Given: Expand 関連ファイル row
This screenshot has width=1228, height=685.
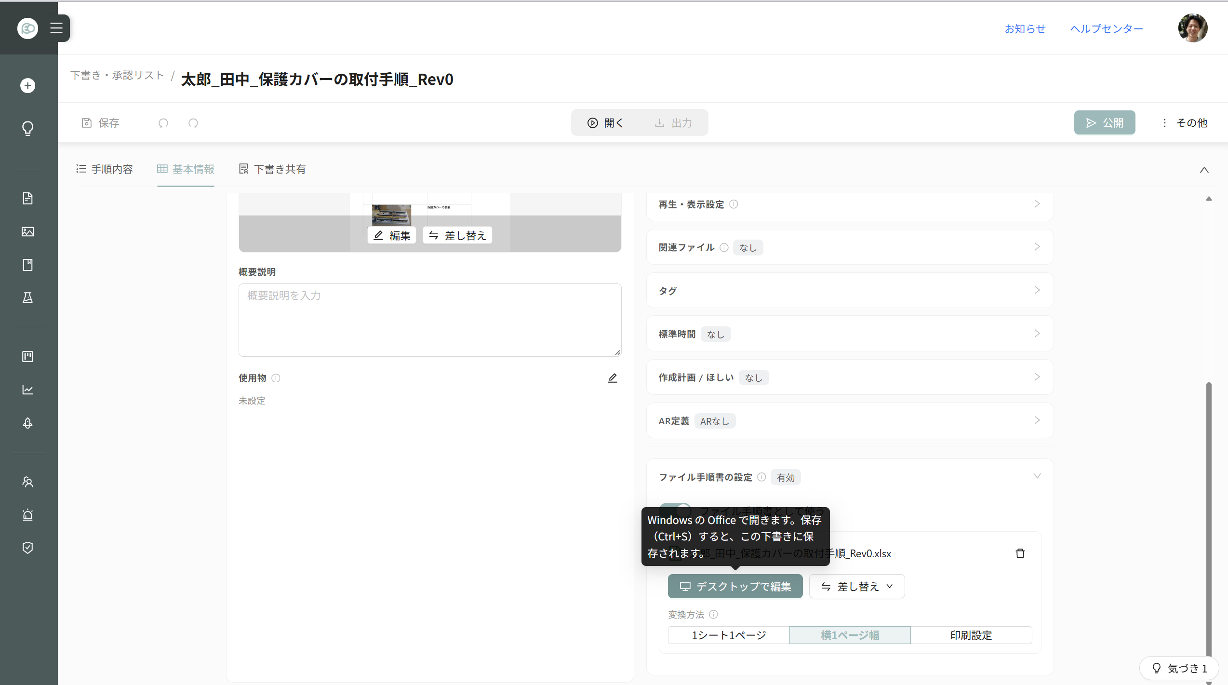Looking at the screenshot, I should click(850, 247).
